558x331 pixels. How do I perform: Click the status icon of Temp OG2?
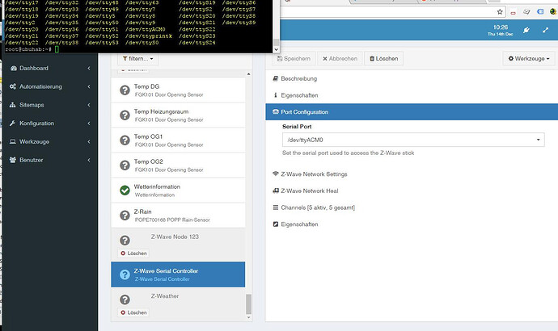click(125, 165)
